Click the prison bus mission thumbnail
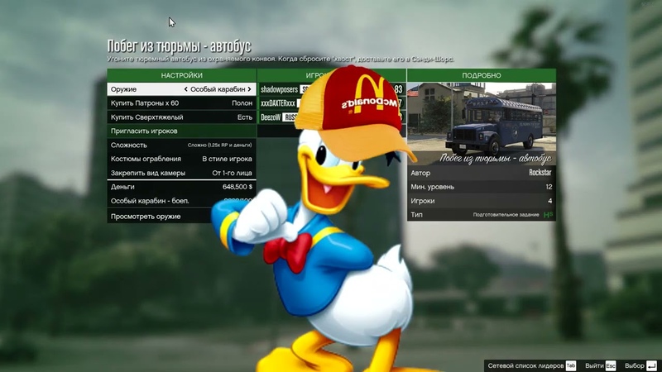Screen dimensions: 662x372 coord(482,123)
